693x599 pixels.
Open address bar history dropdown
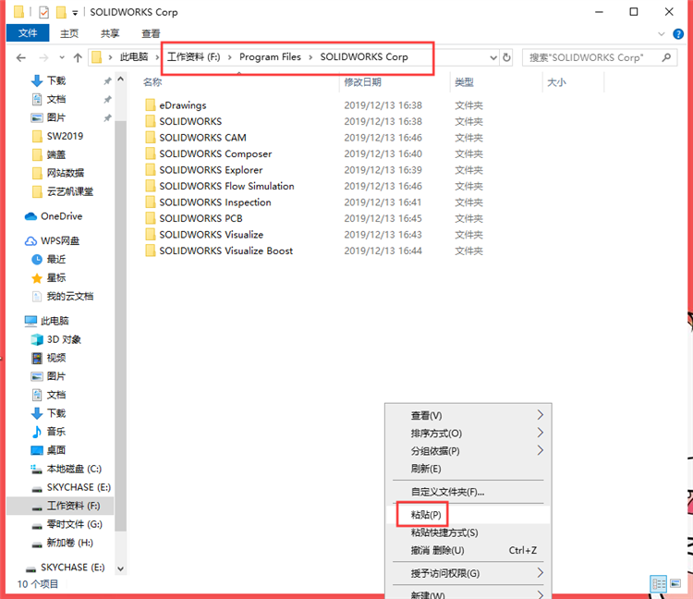click(493, 57)
